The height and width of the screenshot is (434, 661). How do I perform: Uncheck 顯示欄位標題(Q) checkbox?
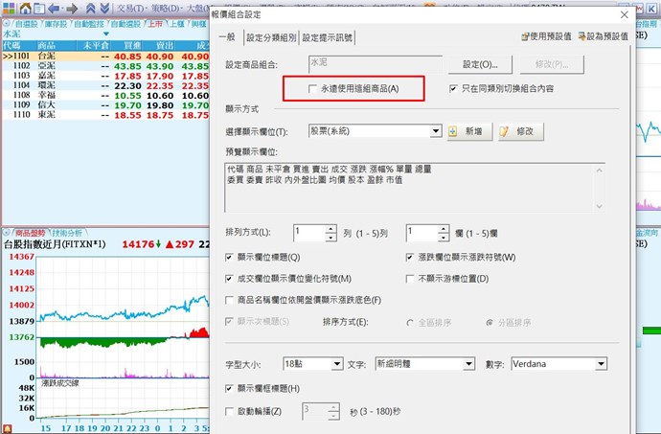229,258
